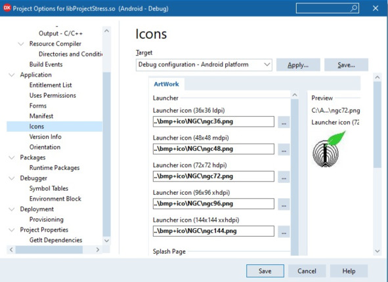Click the 72x72 hdpi icon path field

coord(213,176)
